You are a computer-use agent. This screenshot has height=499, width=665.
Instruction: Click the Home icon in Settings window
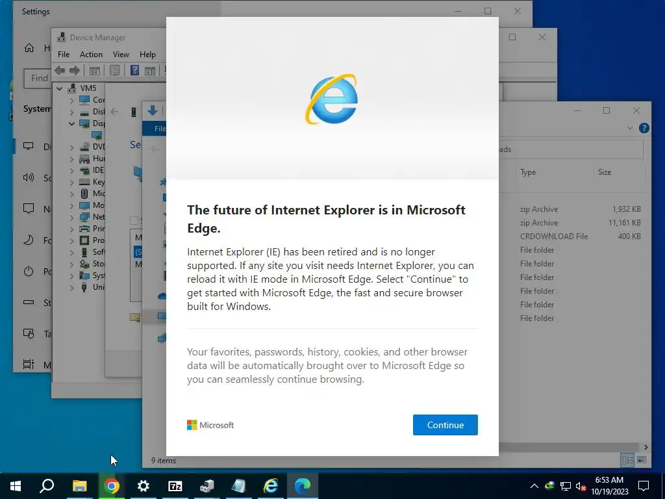pyautogui.click(x=29, y=48)
